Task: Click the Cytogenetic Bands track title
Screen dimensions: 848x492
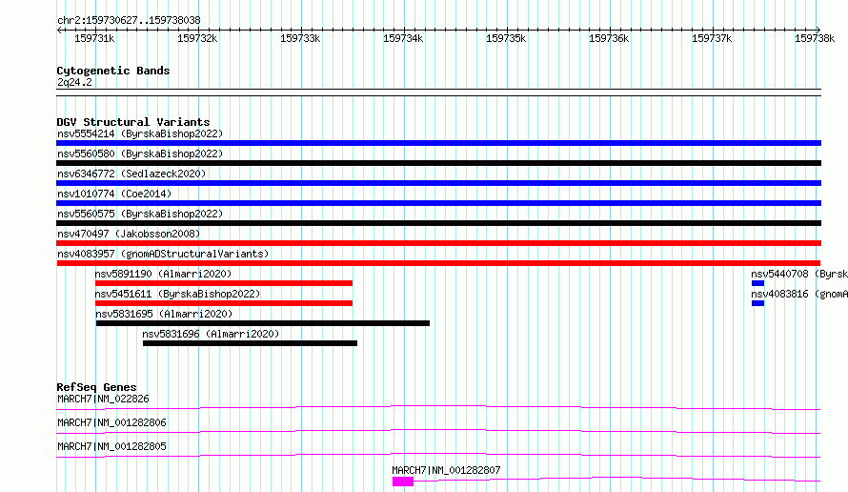Action: [x=113, y=71]
